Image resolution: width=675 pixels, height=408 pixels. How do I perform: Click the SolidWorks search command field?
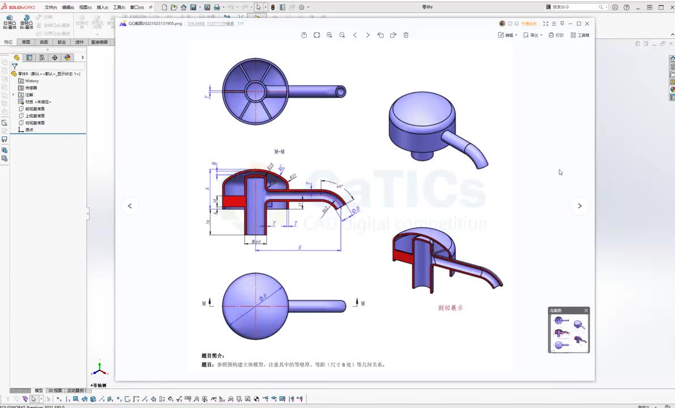pos(575,7)
